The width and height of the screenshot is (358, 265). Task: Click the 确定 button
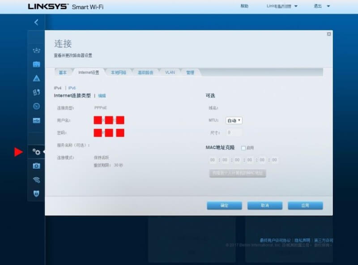pos(225,205)
